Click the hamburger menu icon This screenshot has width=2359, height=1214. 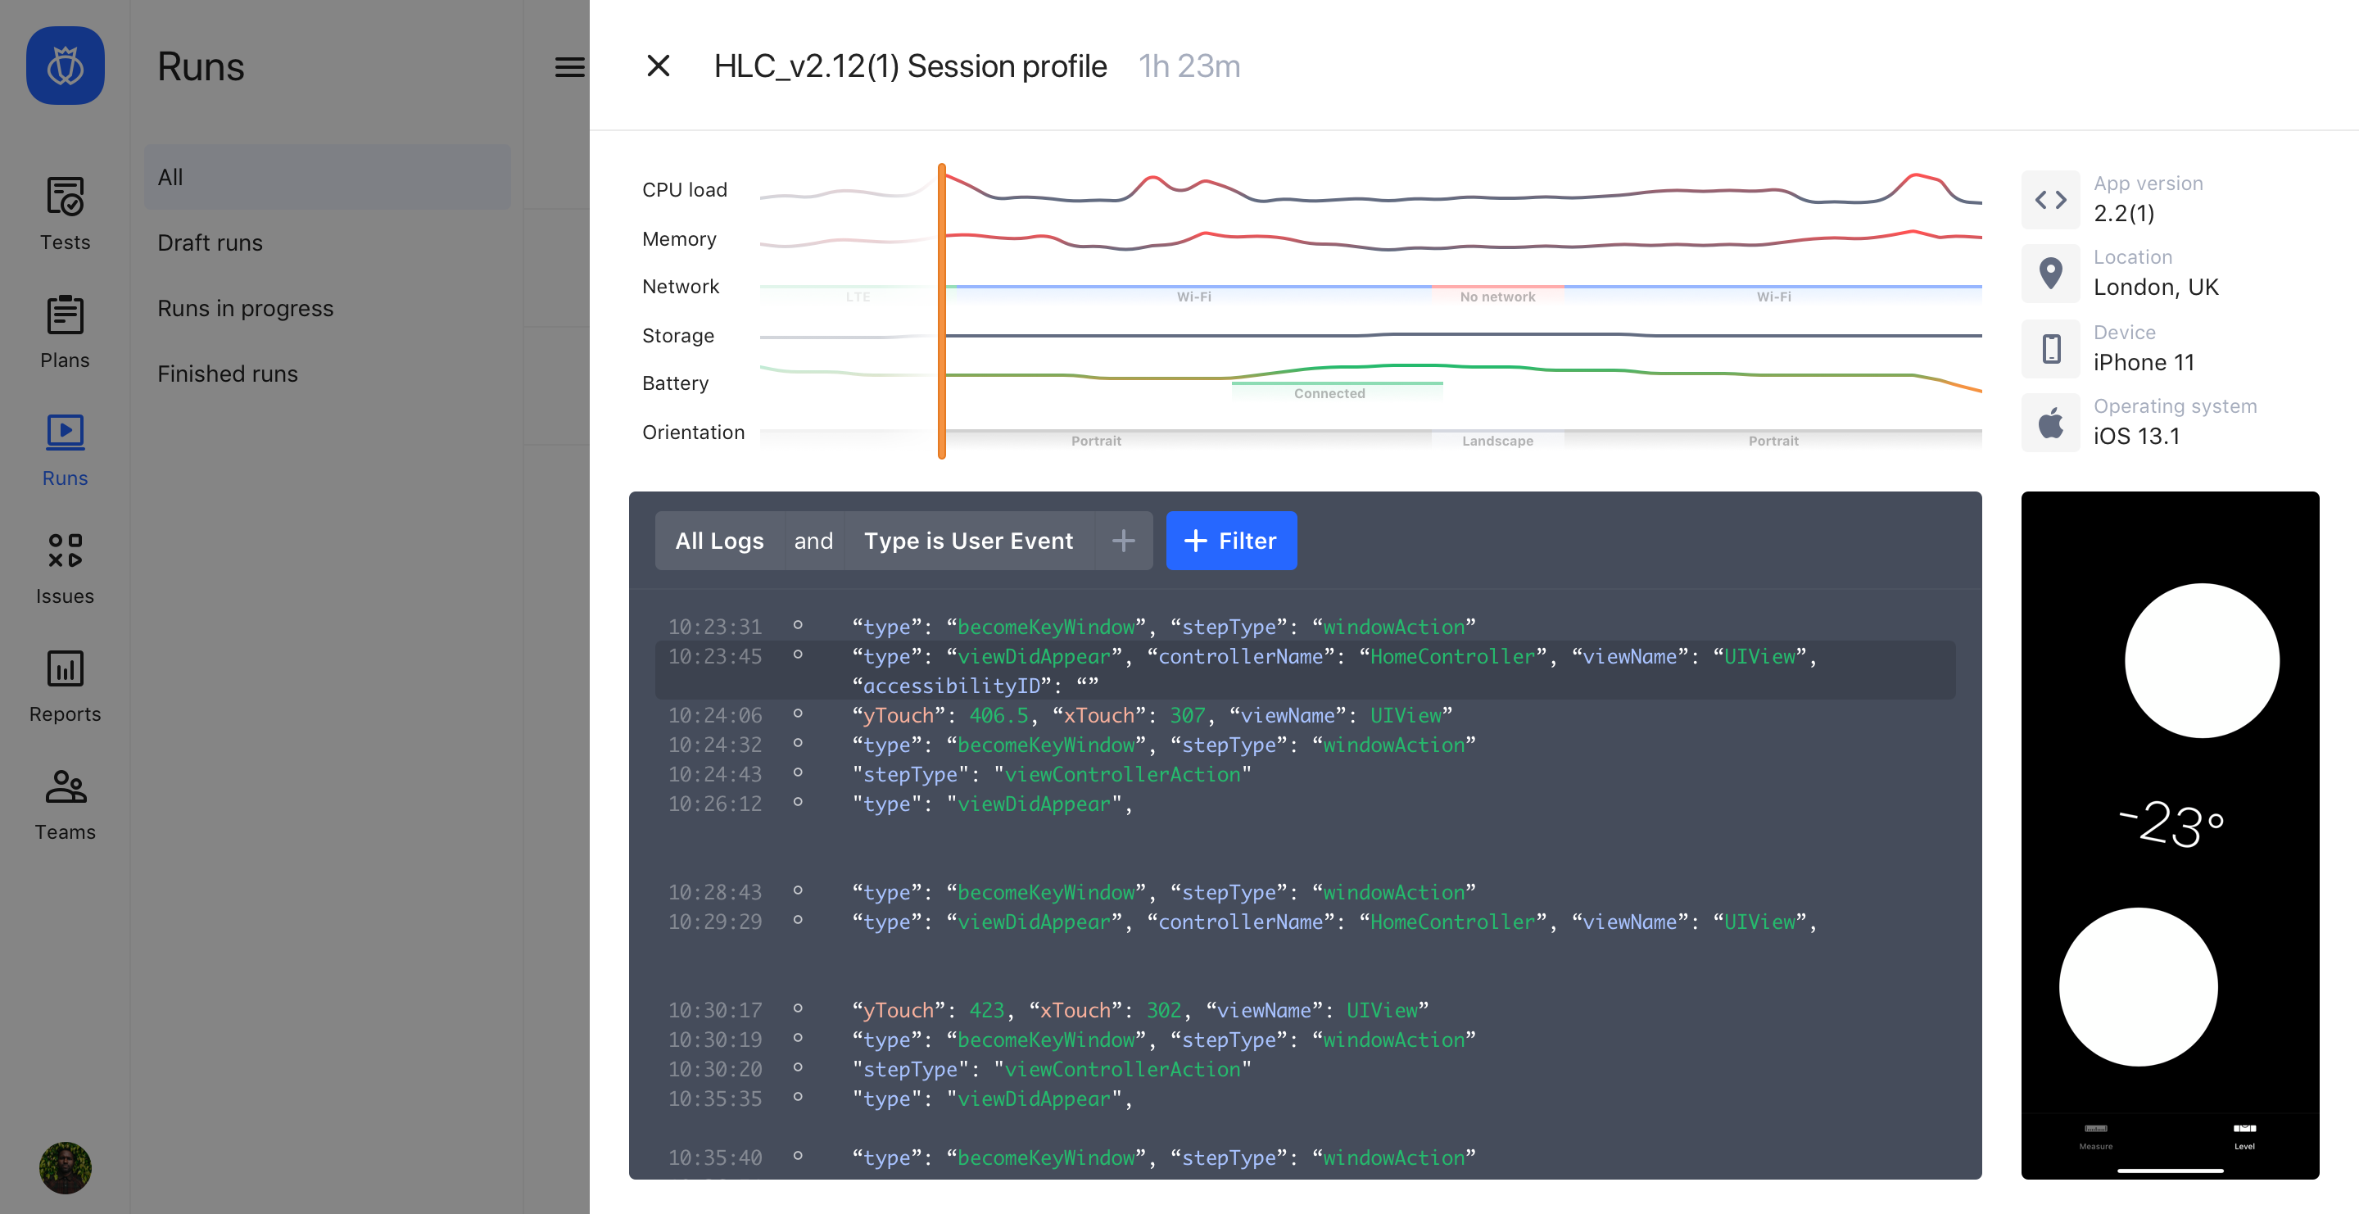(568, 67)
